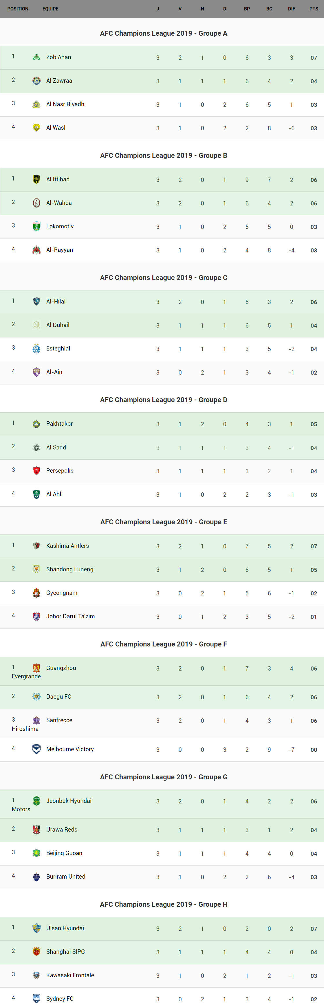Click the Melbourne Victory badge

coord(36,749)
